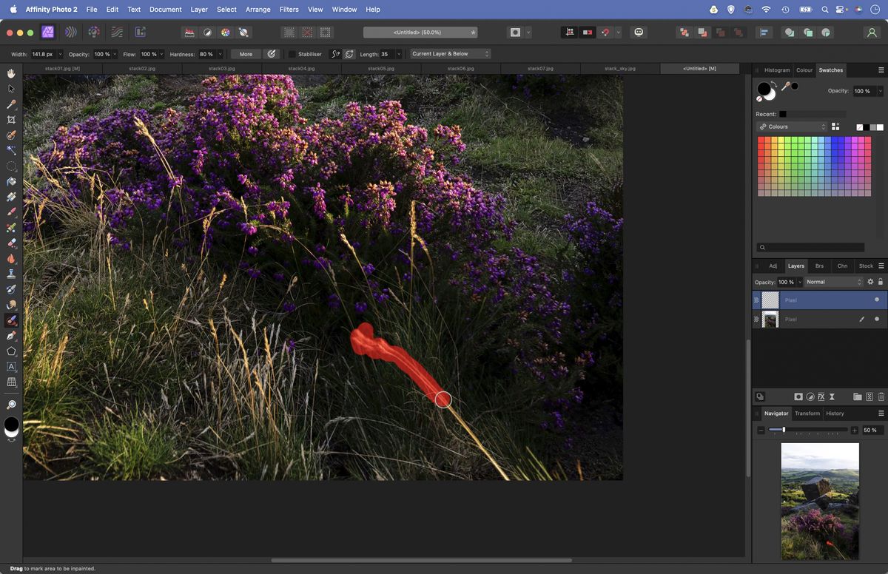Lock the selected layer in the Layers panel
888x574 pixels.
pyautogui.click(x=881, y=282)
